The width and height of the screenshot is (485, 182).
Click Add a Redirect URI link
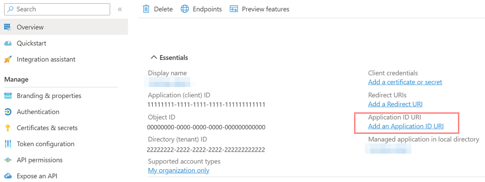(395, 104)
